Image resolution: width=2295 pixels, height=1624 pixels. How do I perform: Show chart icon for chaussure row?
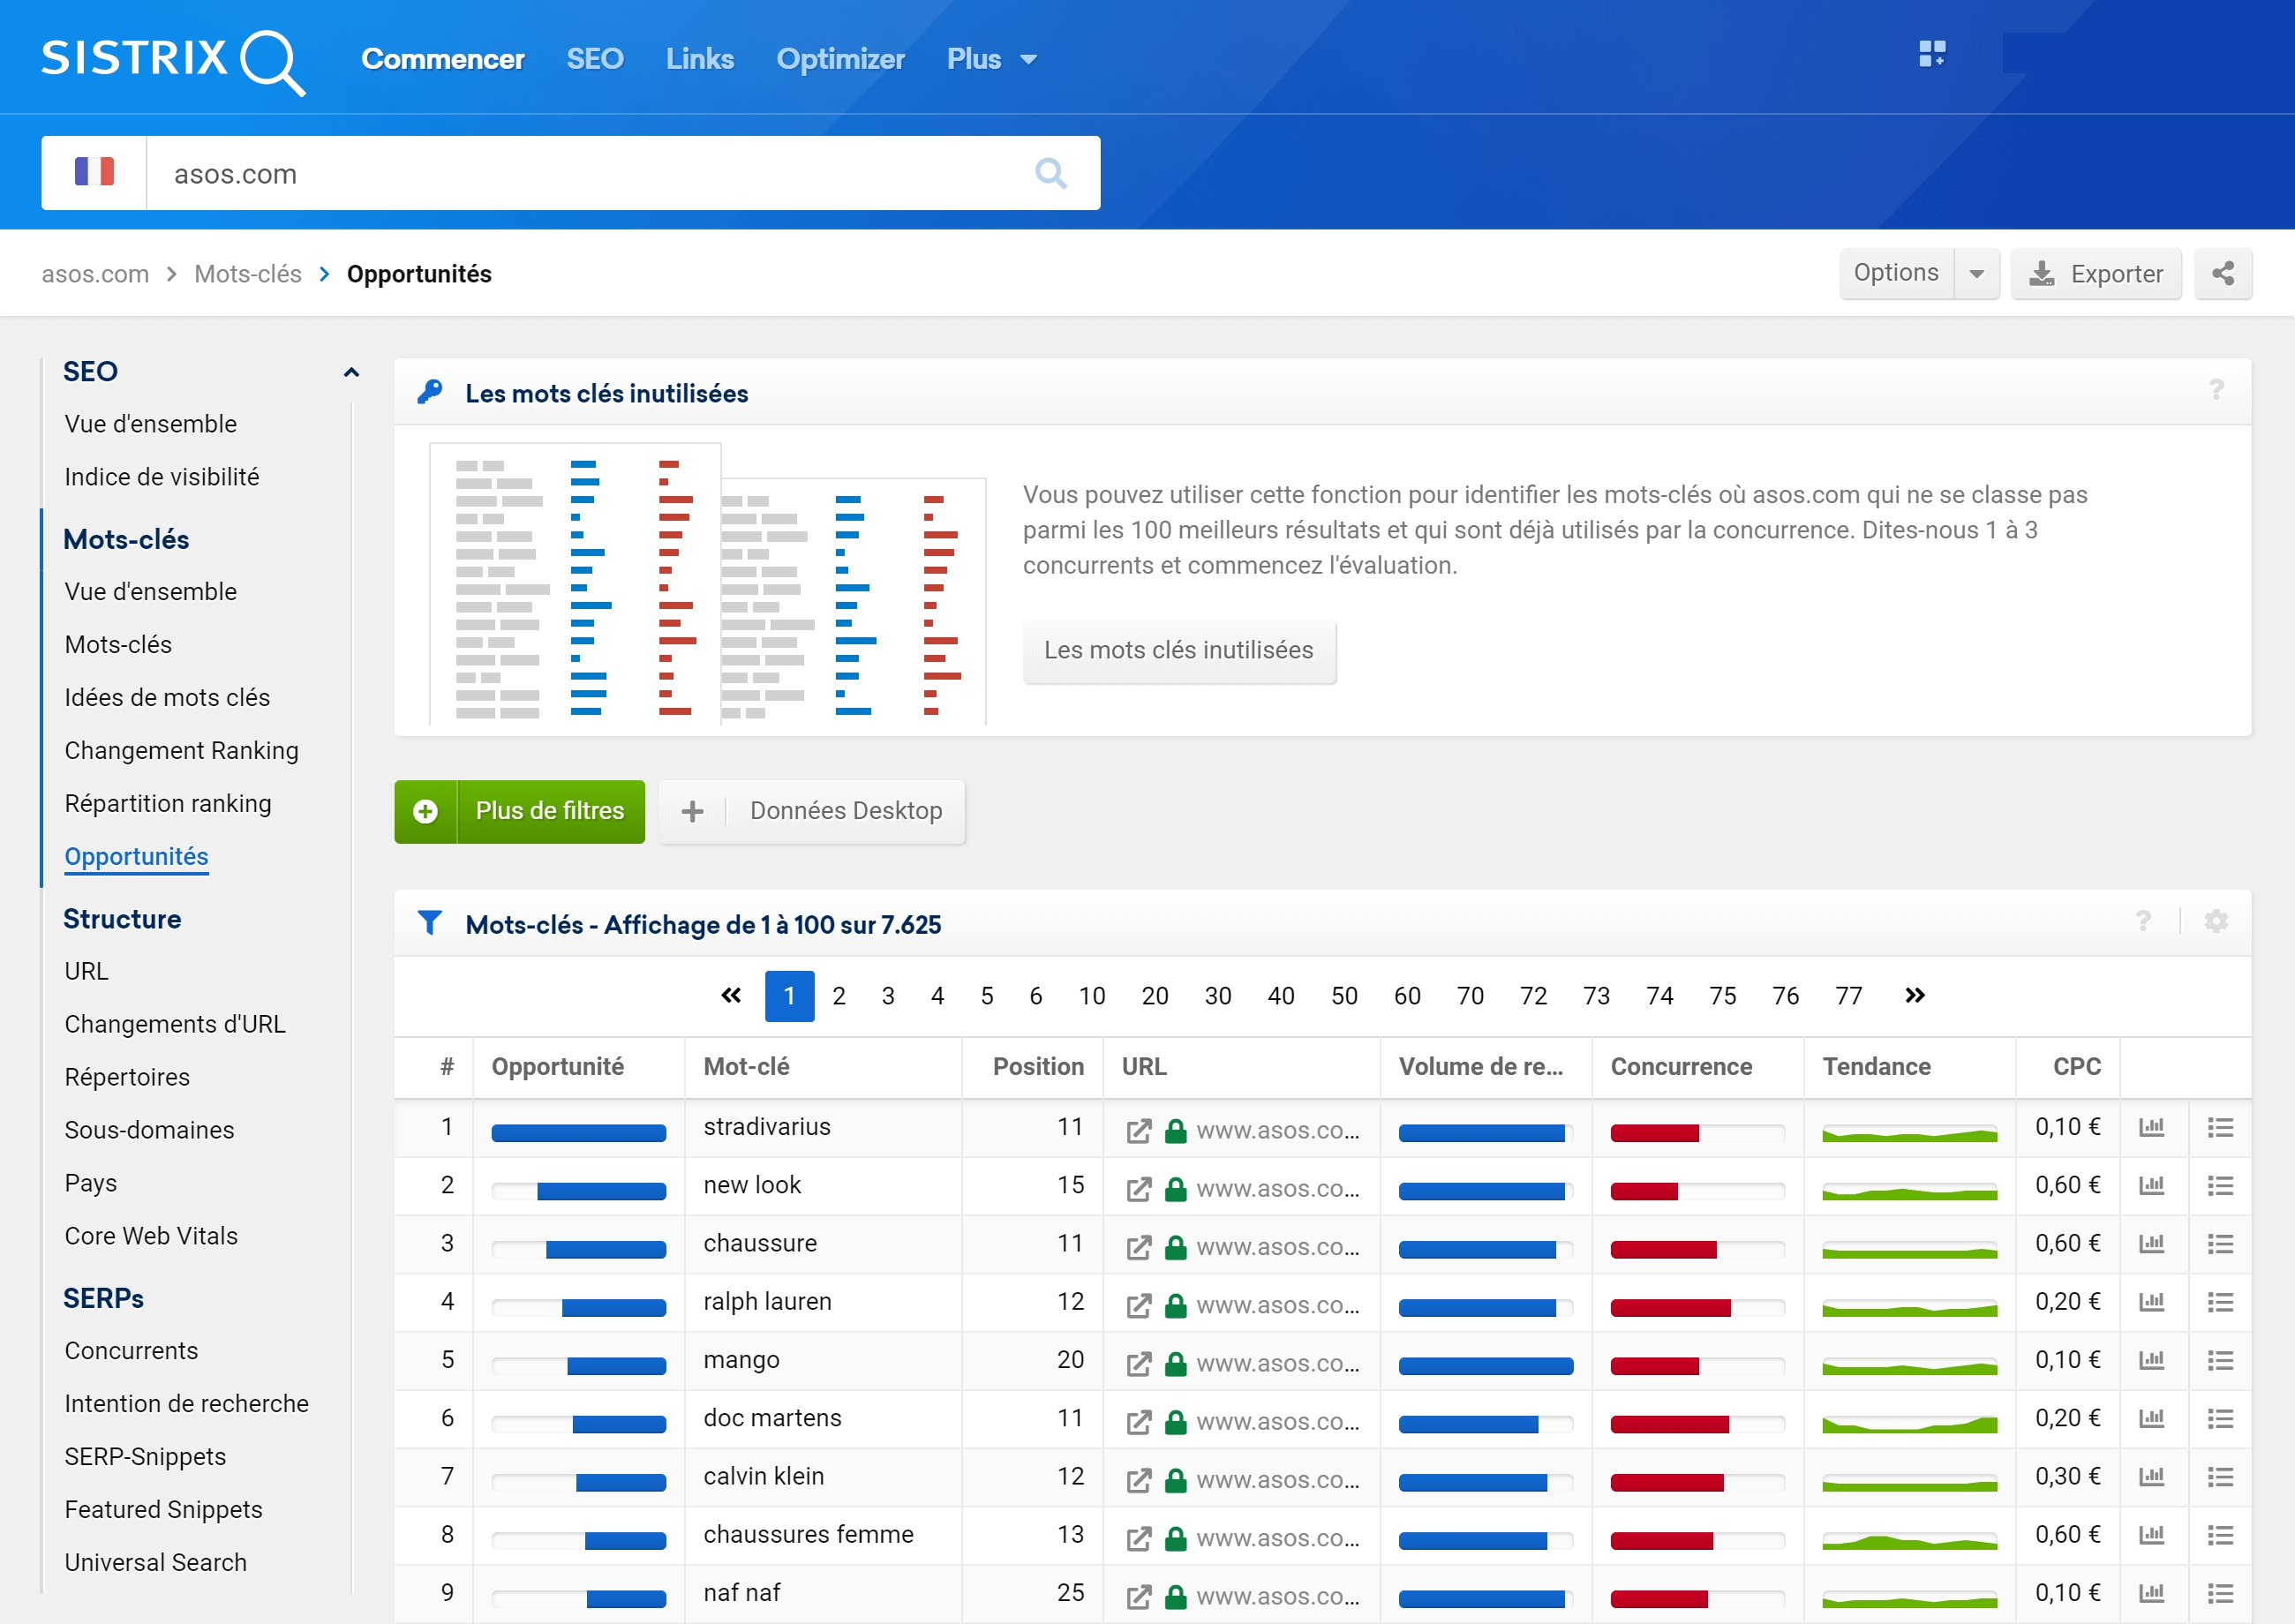[2151, 1243]
